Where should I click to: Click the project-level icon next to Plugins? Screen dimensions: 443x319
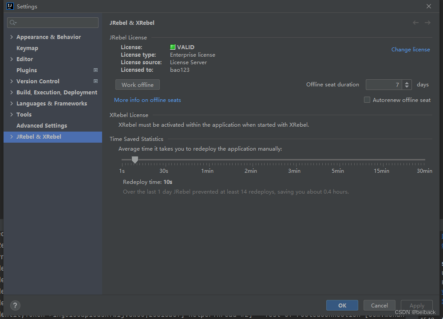click(95, 70)
